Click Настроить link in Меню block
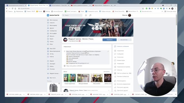This screenshot has width=184, height=103. (107, 72)
